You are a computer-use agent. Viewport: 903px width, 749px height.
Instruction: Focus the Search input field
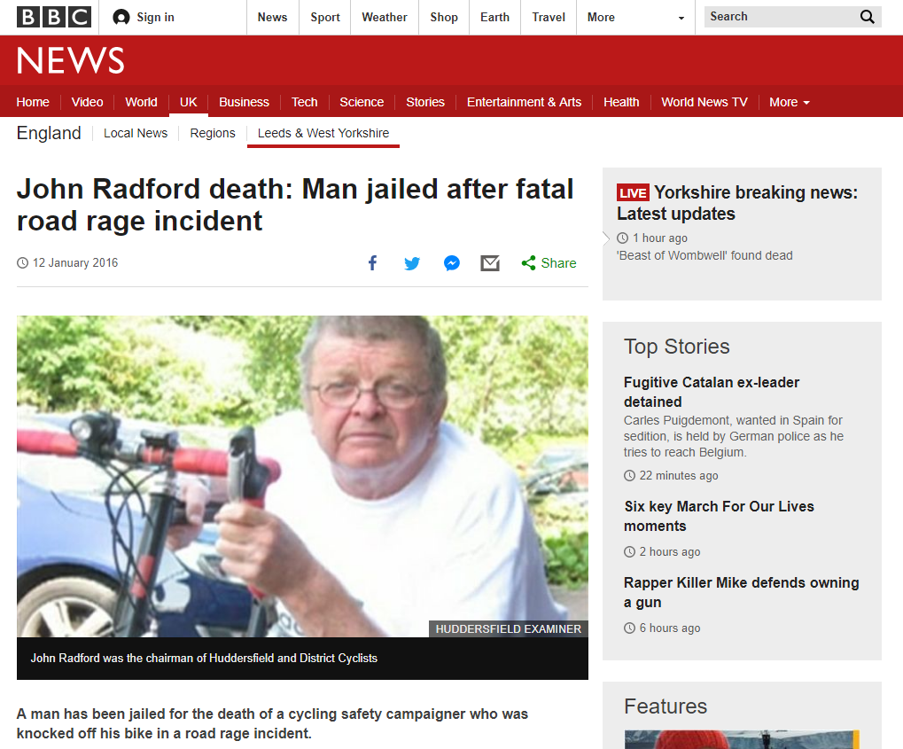[x=781, y=17]
